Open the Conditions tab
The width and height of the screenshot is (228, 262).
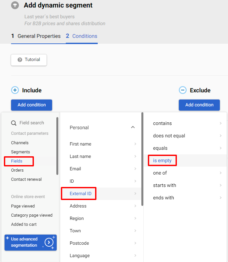click(84, 36)
